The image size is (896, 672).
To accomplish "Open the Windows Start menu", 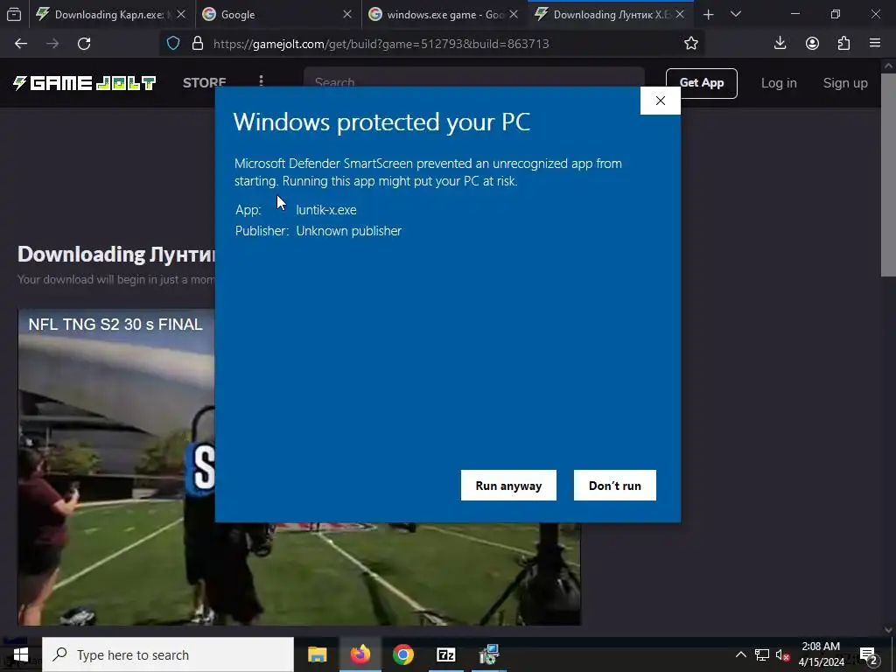I will 21,654.
